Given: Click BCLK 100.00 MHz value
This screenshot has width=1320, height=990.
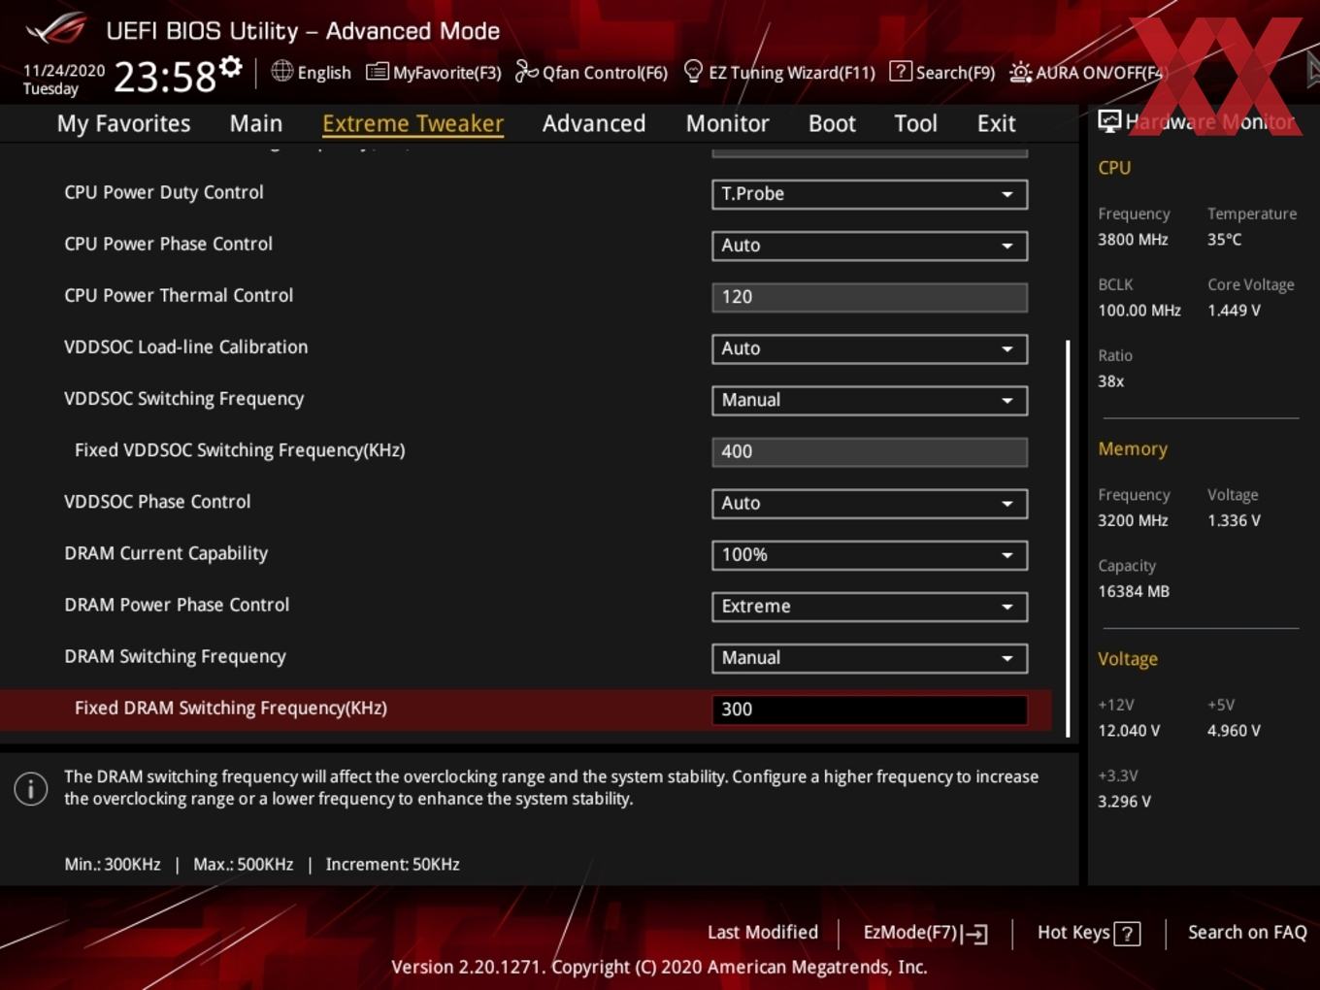Looking at the screenshot, I should (x=1139, y=311).
